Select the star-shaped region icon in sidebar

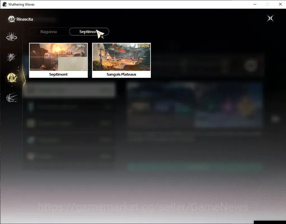[11, 57]
